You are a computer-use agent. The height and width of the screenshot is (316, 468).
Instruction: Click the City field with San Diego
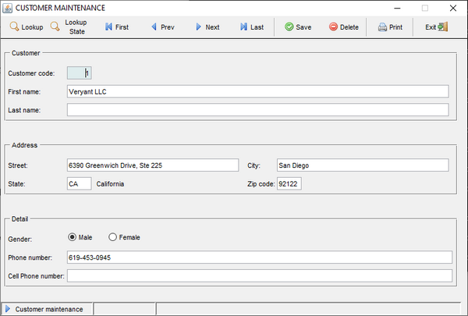(x=362, y=165)
